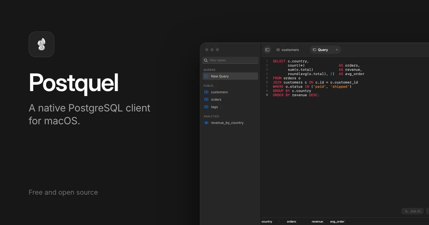Close the Query tab
The height and width of the screenshot is (225, 429).
click(337, 50)
